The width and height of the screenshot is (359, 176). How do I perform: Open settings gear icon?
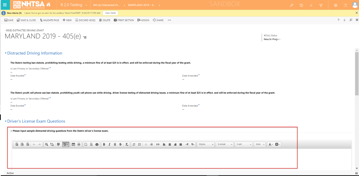pos(336,5)
